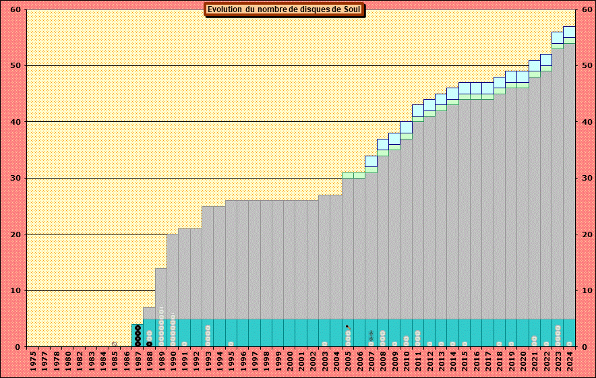The width and height of the screenshot is (596, 378).
Task: Click the disc stack in the 1993 bar
Action: [208, 336]
